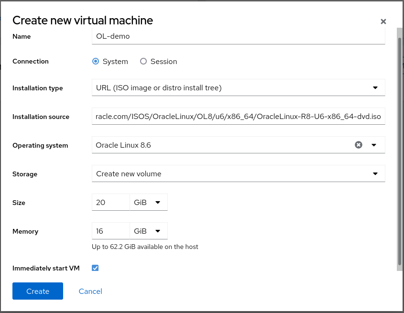This screenshot has width=404, height=313.
Task: Click the Create button
Action: pos(38,291)
